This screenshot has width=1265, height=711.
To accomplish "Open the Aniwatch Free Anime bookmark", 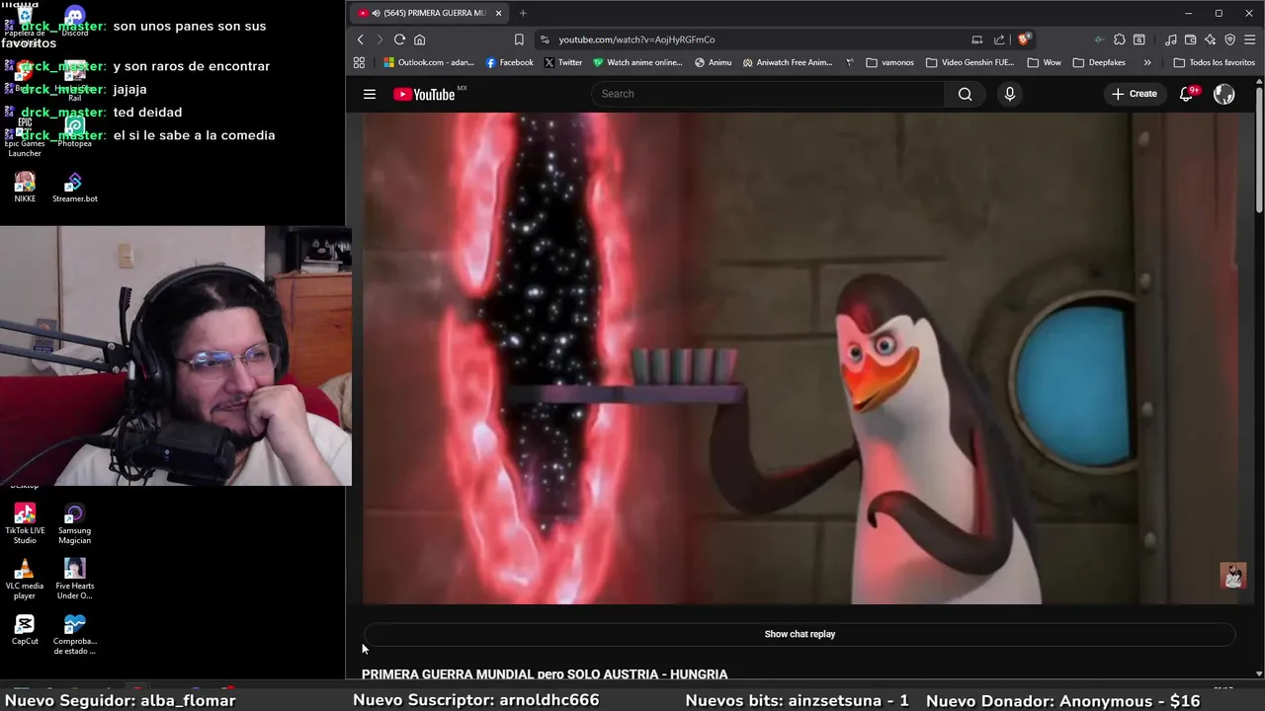I will pos(787,62).
